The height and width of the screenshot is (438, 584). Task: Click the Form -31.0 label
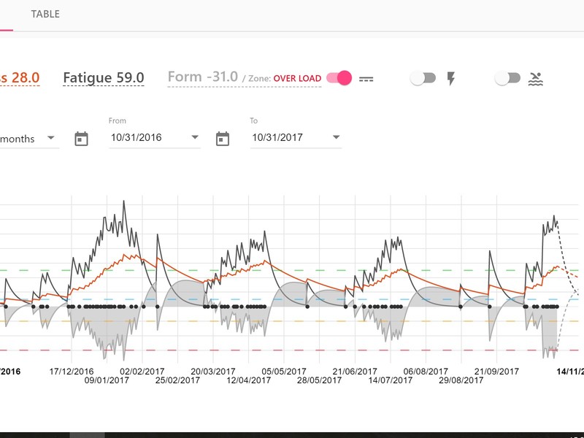(x=203, y=77)
